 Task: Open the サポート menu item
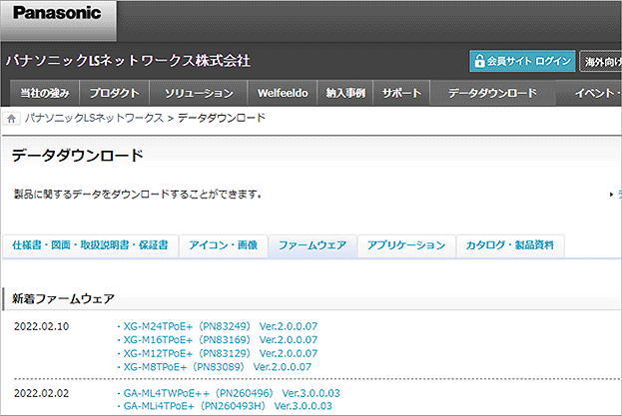coord(401,93)
